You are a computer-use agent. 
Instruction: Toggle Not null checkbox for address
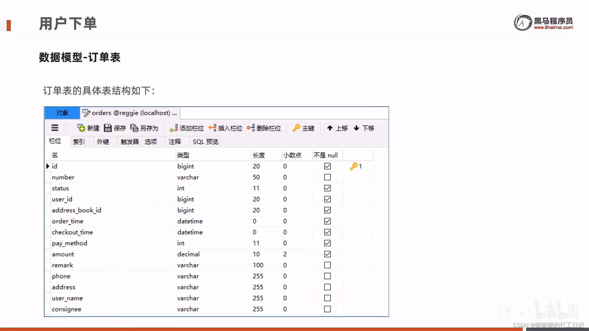tap(327, 287)
